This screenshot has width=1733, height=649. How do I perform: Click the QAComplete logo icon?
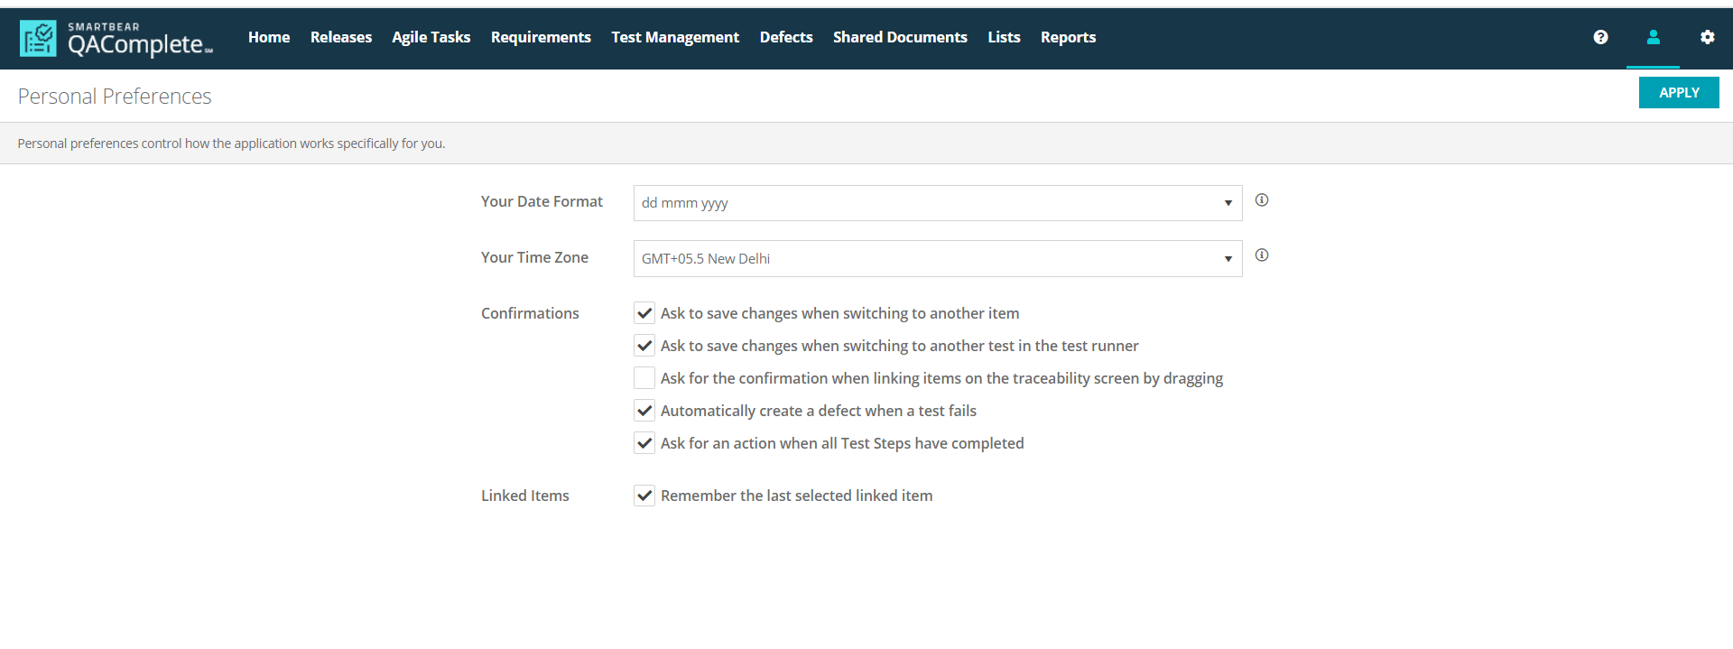click(x=38, y=38)
